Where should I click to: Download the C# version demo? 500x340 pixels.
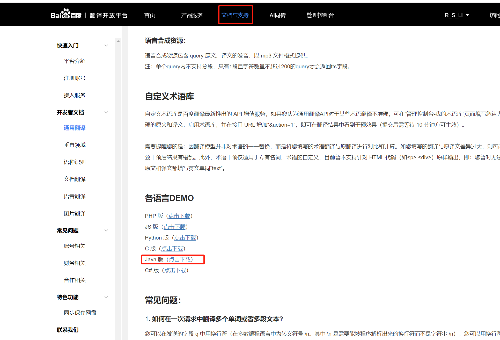coord(175,270)
